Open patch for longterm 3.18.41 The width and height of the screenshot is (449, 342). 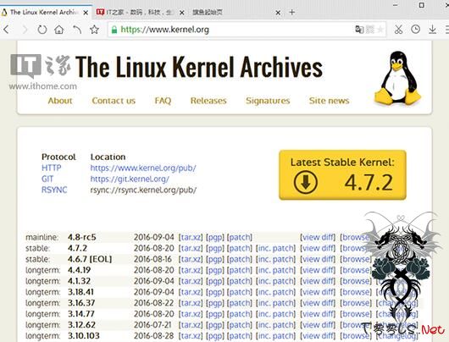click(x=240, y=292)
